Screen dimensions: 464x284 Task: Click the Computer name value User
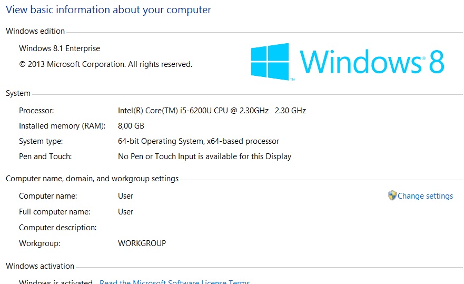coord(126,196)
